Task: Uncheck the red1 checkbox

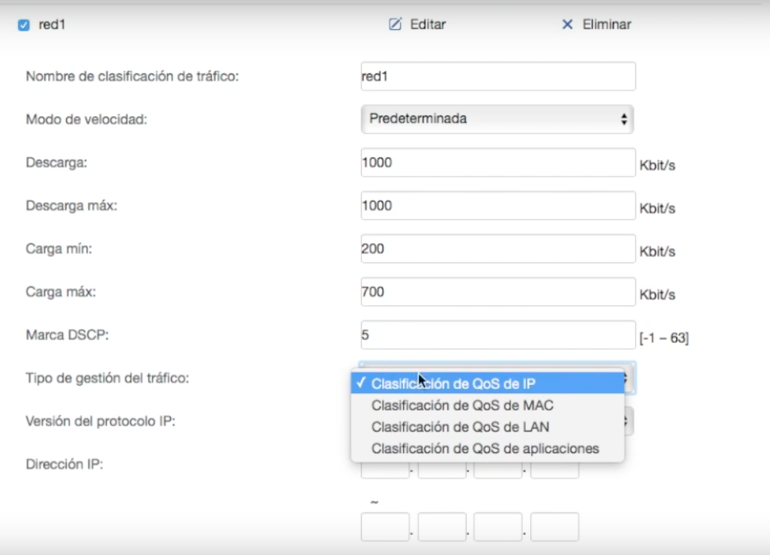Action: pos(22,25)
